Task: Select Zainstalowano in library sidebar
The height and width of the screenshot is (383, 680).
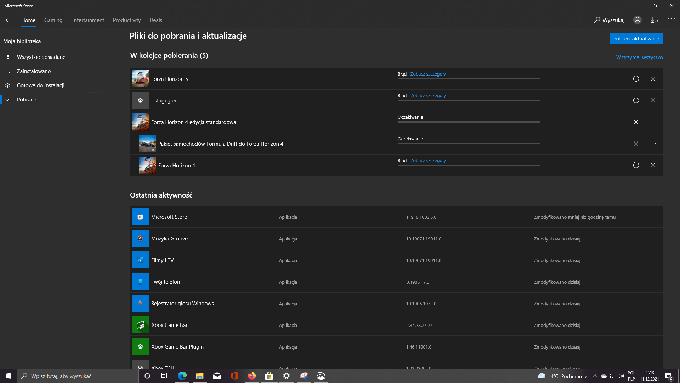Action: point(34,71)
